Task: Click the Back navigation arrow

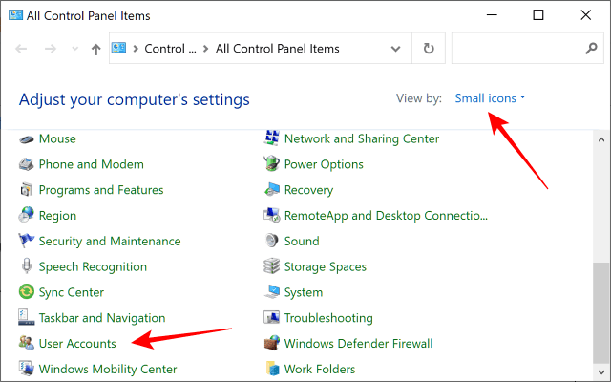Action: [21, 49]
